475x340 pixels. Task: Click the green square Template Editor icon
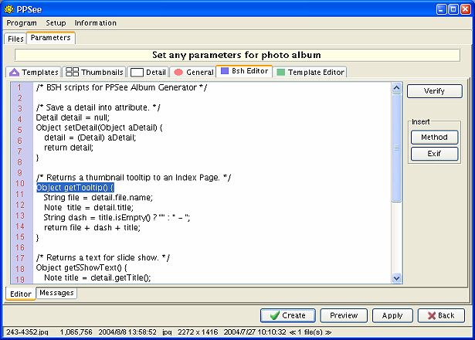pos(281,72)
